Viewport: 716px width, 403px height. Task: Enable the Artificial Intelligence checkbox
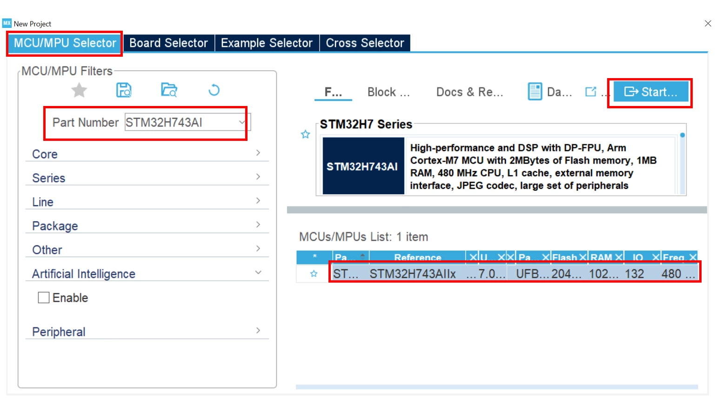[44, 297]
